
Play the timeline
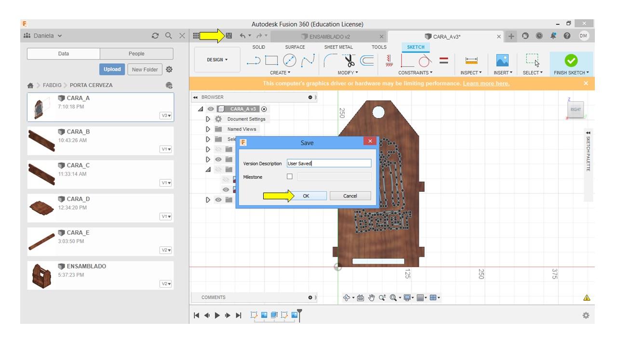217,315
